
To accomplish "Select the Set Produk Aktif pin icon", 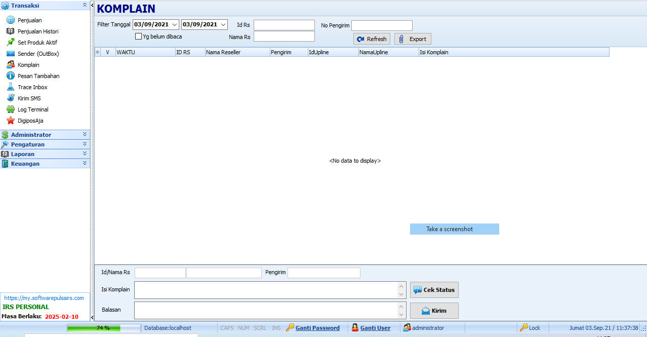I will tap(10, 43).
